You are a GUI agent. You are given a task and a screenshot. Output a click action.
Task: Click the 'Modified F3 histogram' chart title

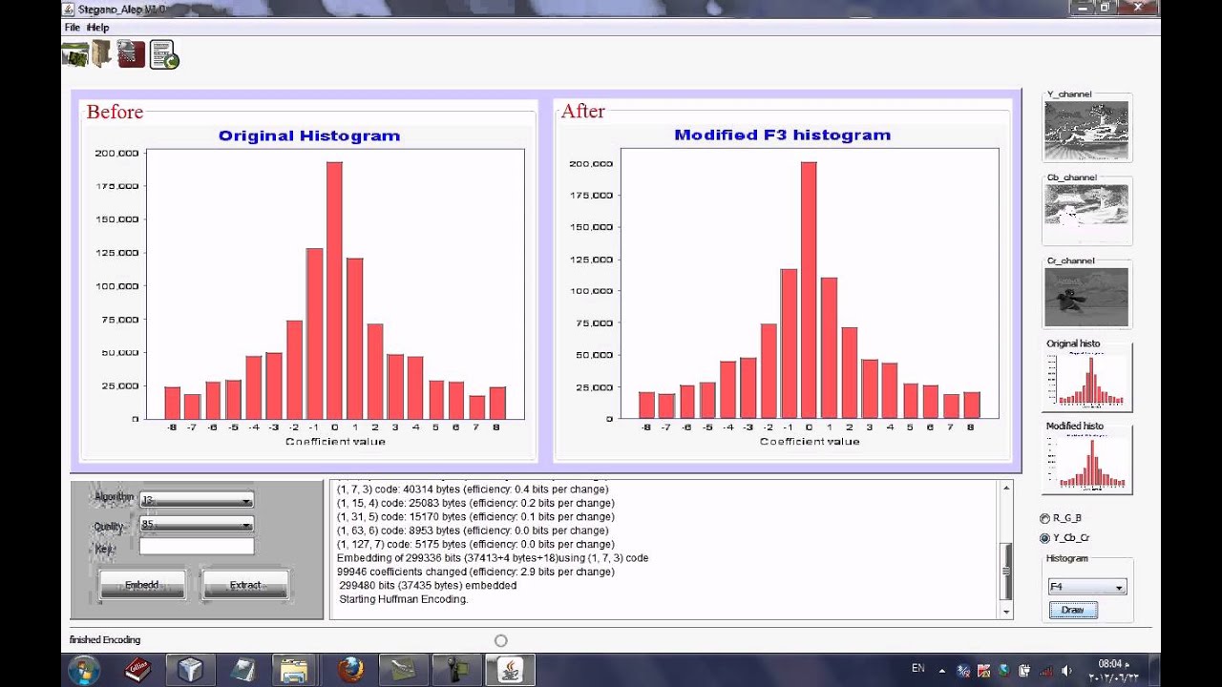click(783, 135)
